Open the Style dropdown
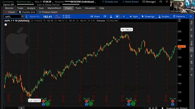 [x=134, y=17]
